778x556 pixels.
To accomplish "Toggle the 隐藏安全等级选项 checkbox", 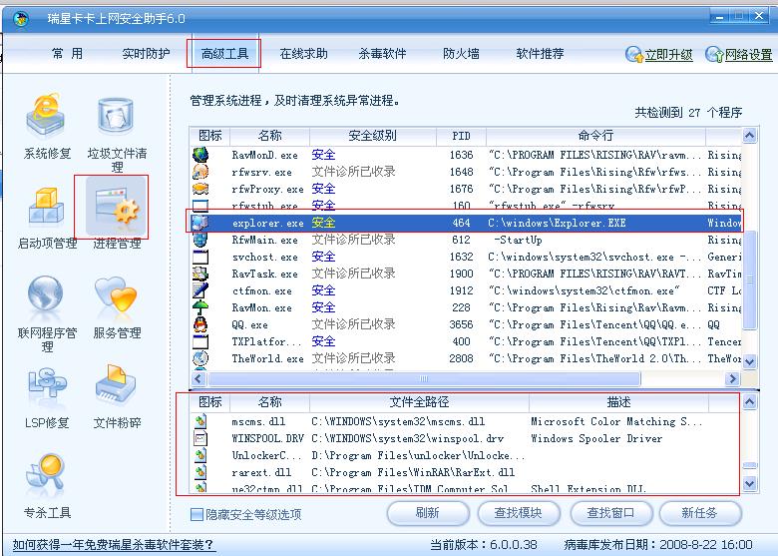I will 196,514.
